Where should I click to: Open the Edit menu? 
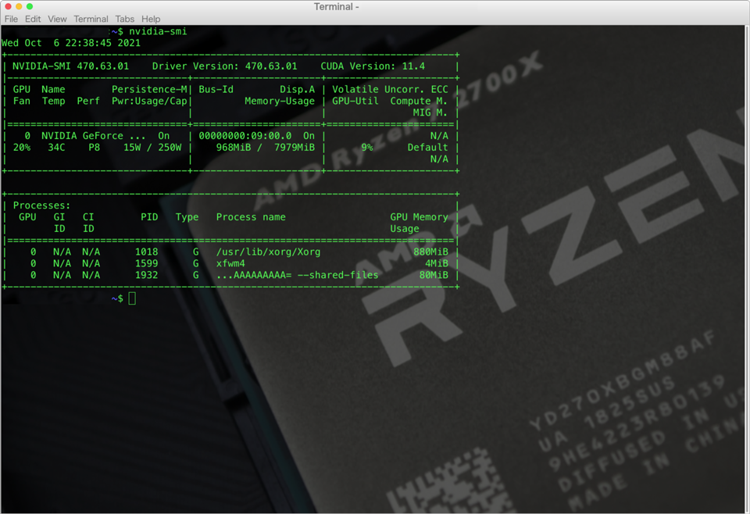[33, 19]
